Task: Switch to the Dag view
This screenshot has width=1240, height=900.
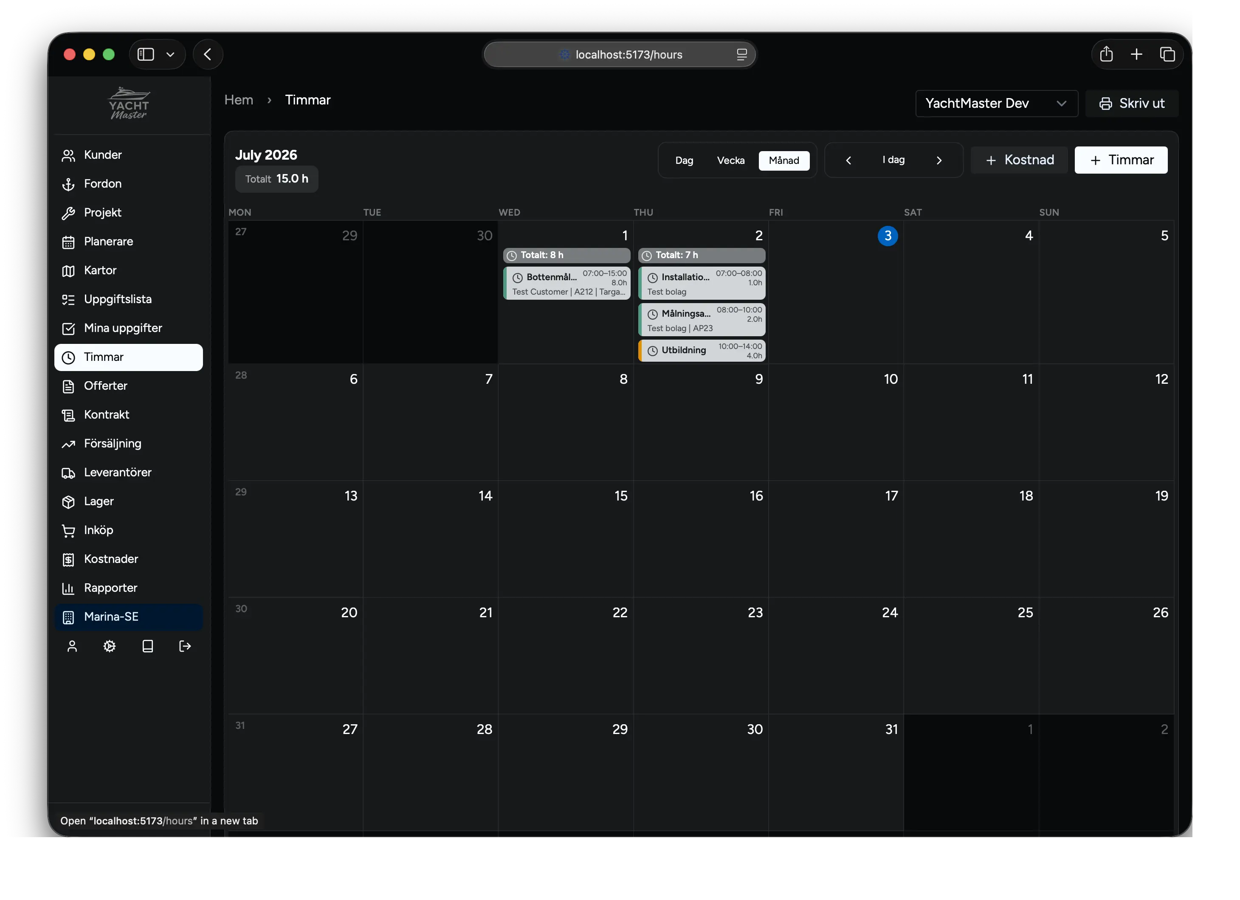Action: point(685,160)
